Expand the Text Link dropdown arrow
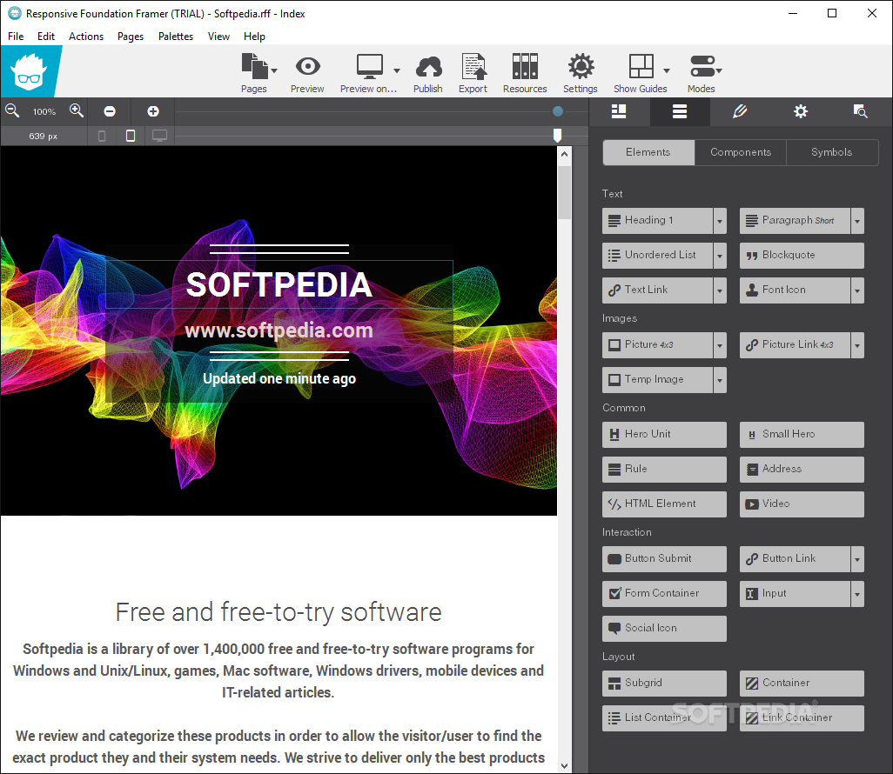The image size is (893, 774). click(x=720, y=290)
